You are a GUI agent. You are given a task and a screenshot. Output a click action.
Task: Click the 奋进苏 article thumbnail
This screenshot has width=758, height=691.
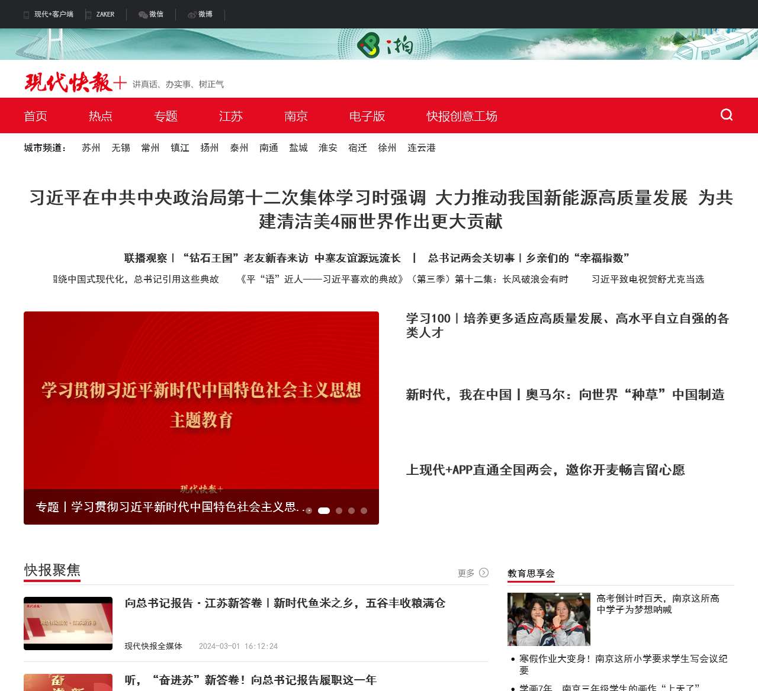pos(68,682)
